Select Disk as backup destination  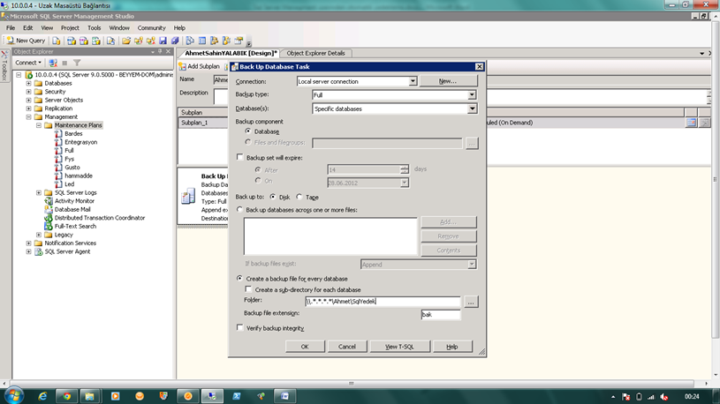pos(273,197)
